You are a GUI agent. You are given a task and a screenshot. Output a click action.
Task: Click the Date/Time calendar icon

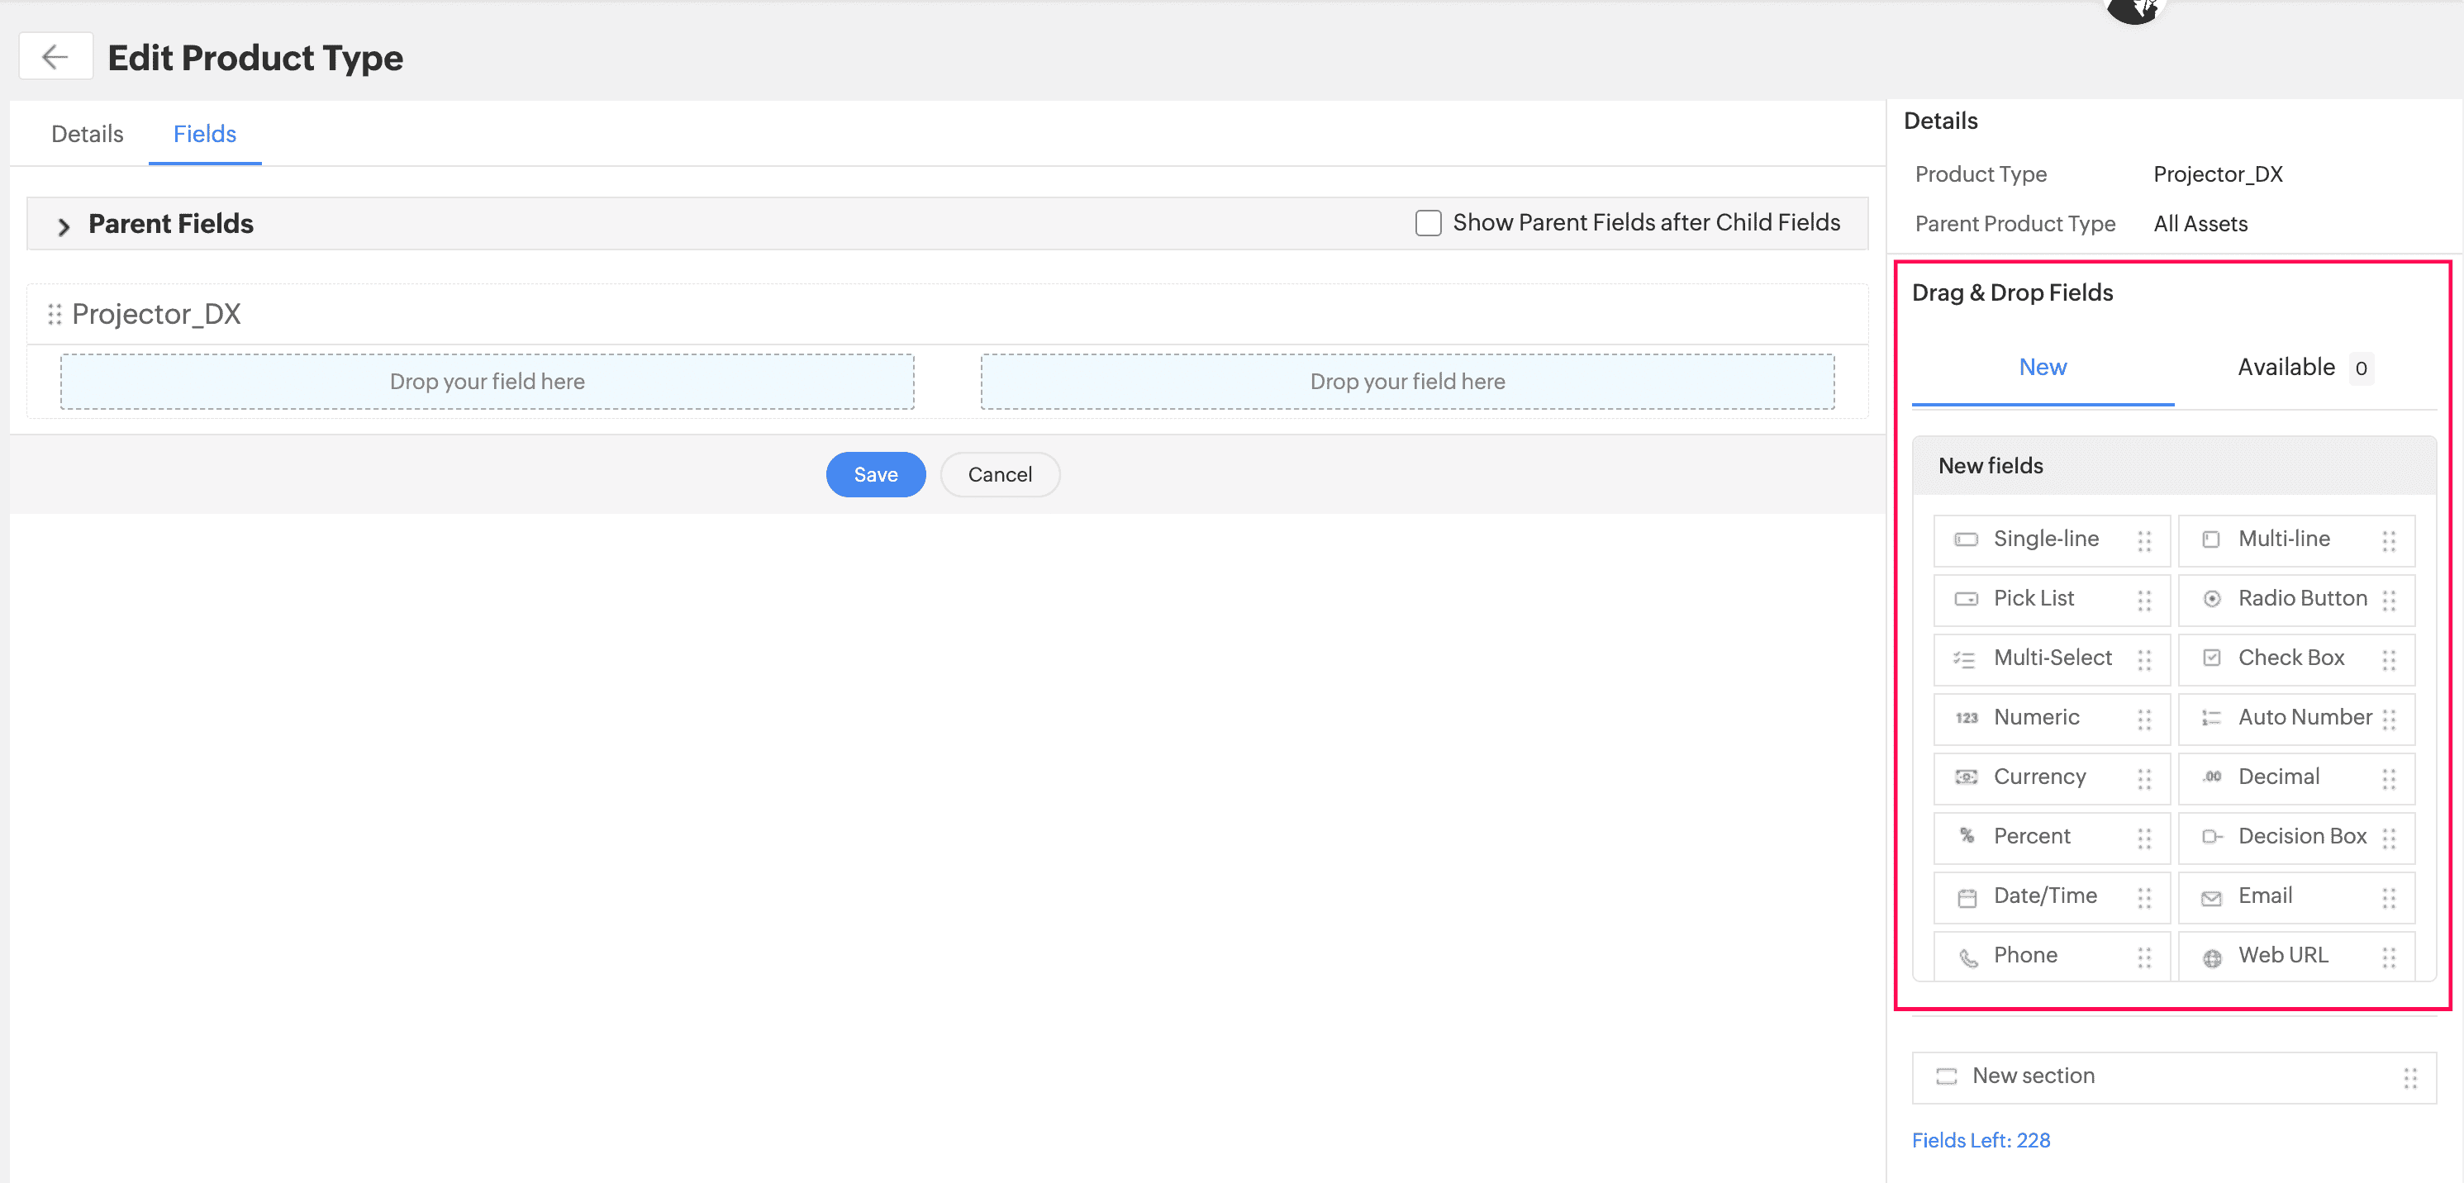pos(1967,898)
